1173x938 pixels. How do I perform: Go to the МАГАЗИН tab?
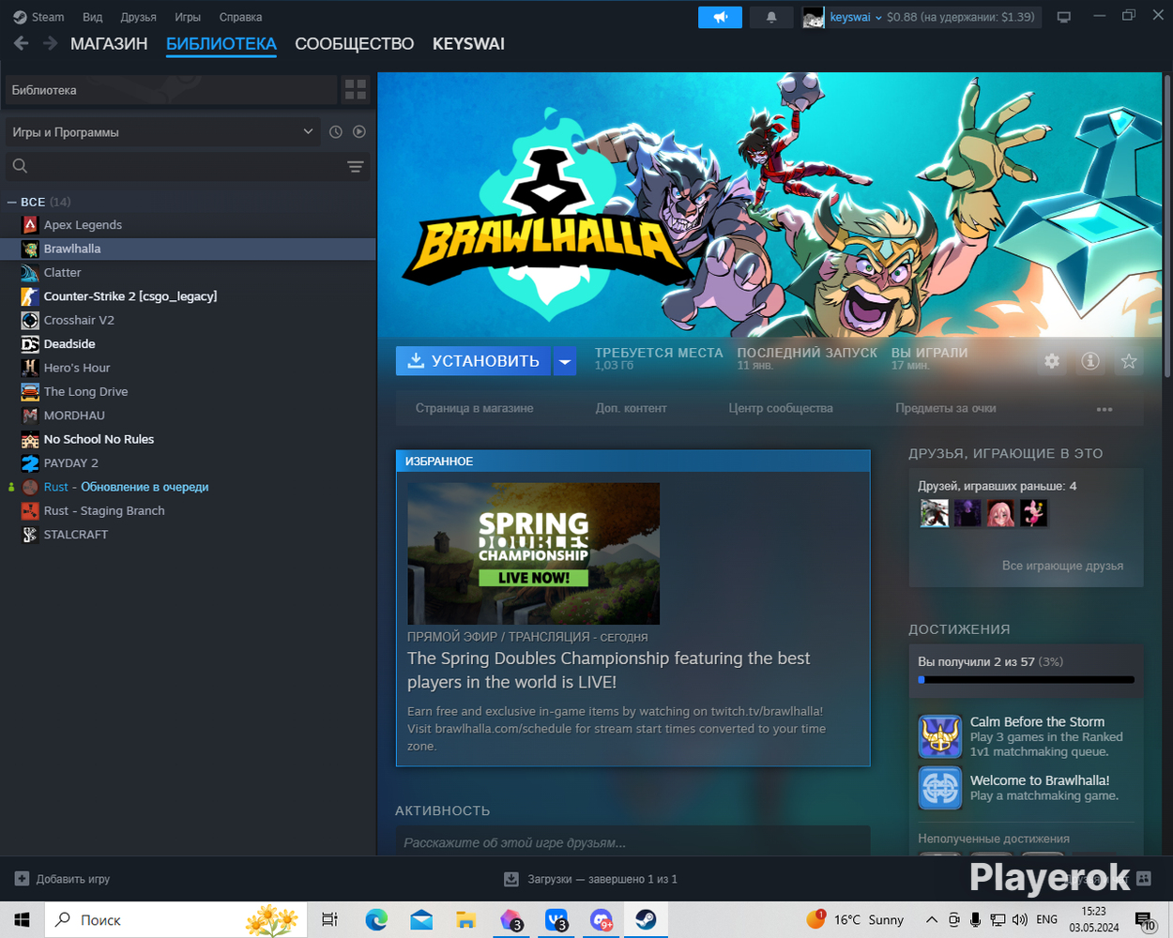[x=109, y=44]
